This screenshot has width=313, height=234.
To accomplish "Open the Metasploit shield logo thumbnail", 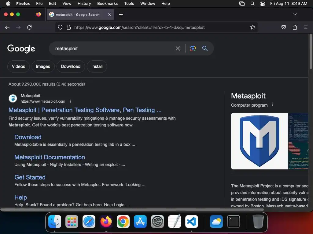I will (259, 141).
